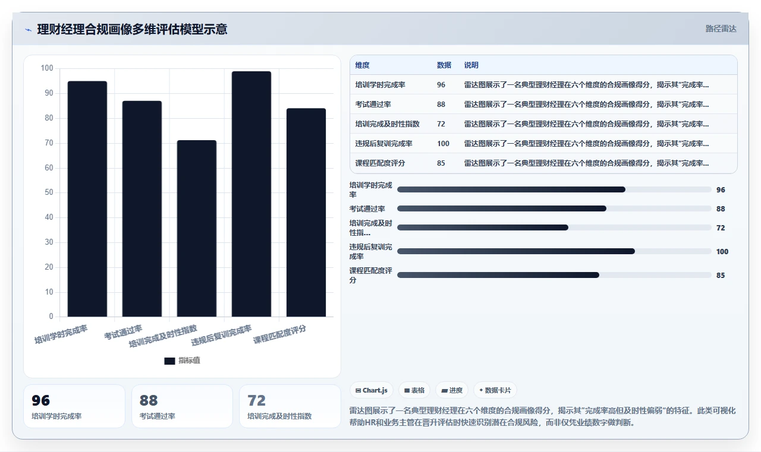761x452 pixels.
Task: Click the value 100 next to progress bar
Action: 722,252
